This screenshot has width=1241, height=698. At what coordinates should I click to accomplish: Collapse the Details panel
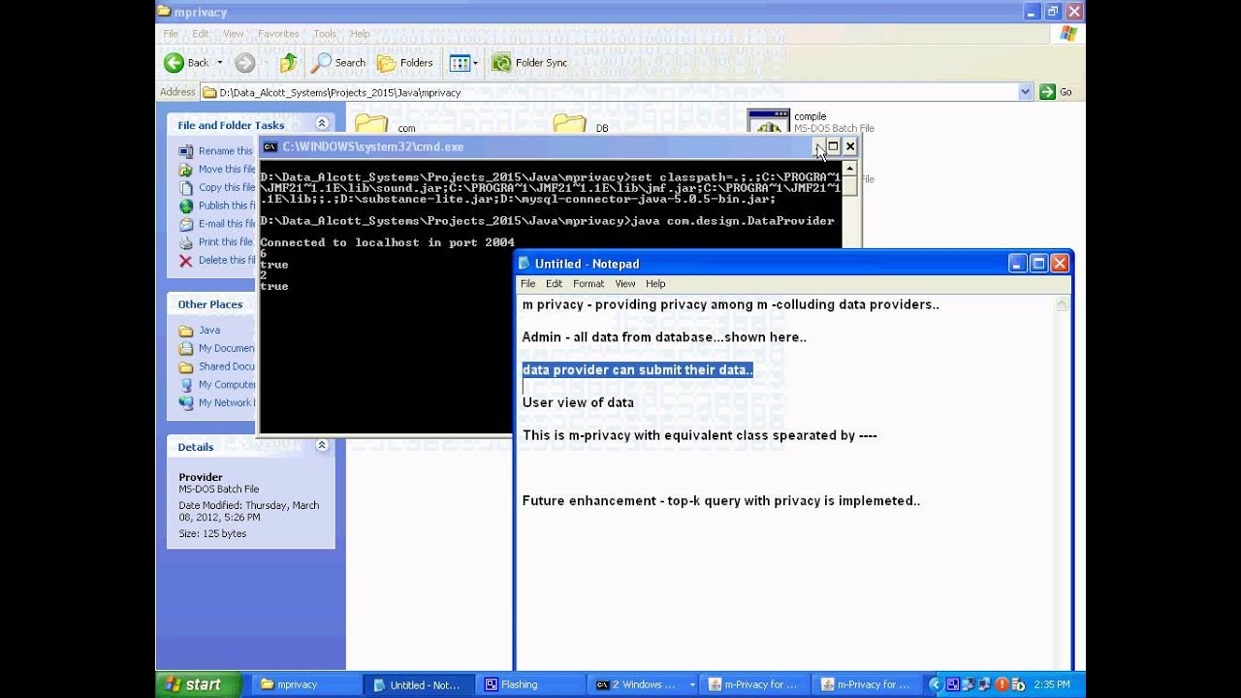coord(322,446)
